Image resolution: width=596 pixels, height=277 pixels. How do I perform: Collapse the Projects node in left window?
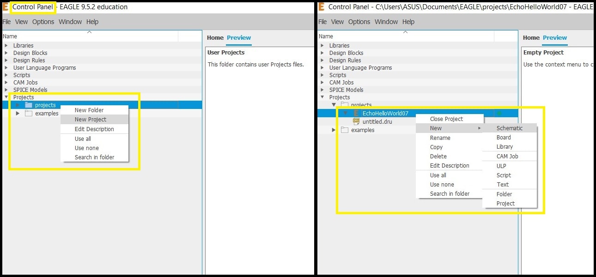6,97
